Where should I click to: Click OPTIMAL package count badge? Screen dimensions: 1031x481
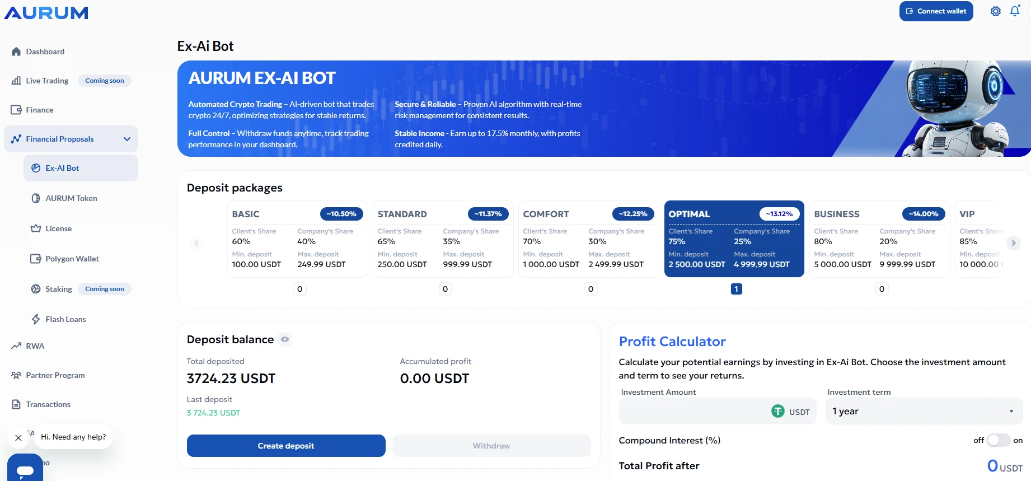point(737,289)
